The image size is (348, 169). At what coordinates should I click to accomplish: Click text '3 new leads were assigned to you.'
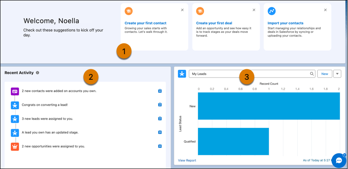(47, 119)
